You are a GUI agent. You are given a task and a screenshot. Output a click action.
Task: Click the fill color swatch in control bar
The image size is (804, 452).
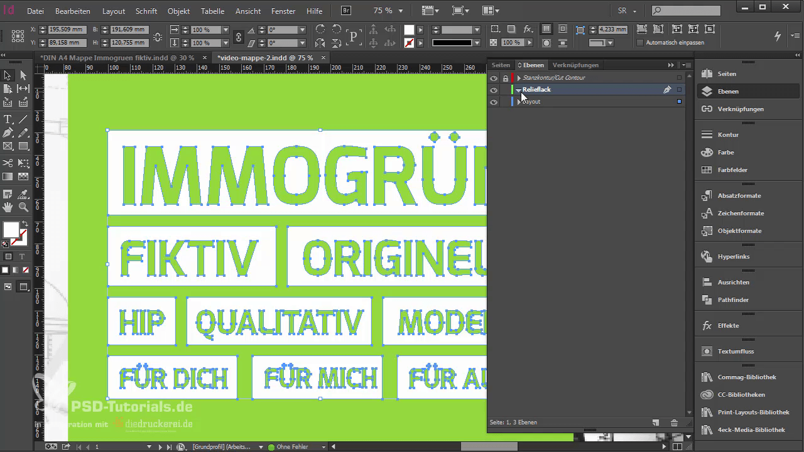409,30
